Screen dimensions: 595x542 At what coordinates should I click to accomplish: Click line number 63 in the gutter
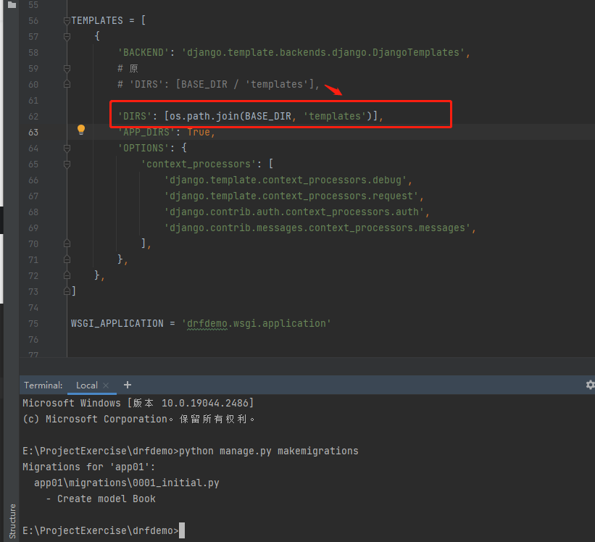(x=33, y=132)
